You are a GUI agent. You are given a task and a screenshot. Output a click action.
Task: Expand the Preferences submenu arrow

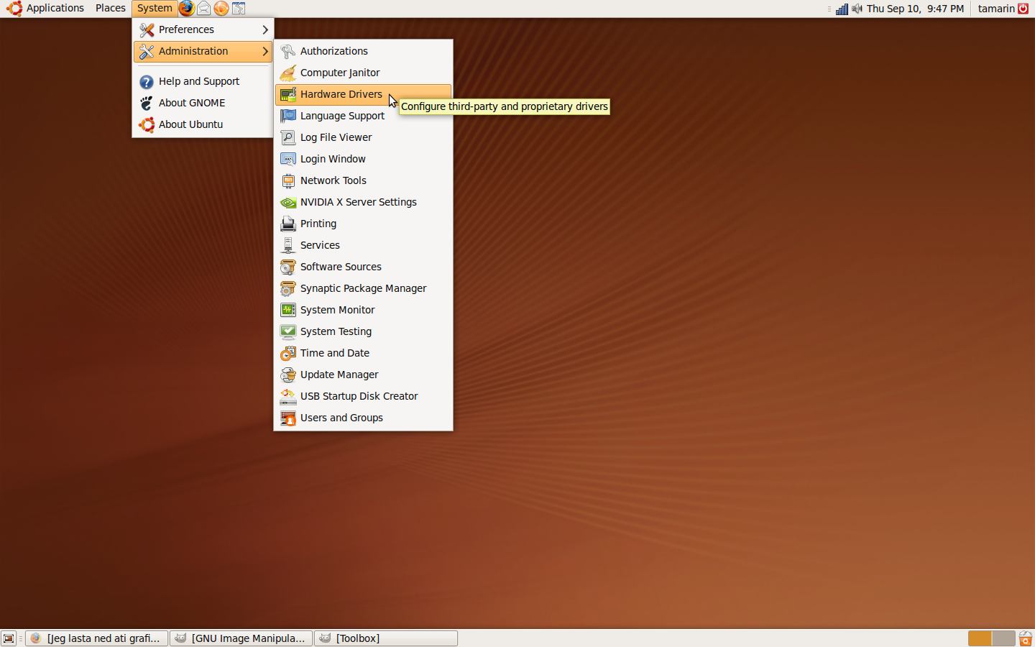coord(265,29)
